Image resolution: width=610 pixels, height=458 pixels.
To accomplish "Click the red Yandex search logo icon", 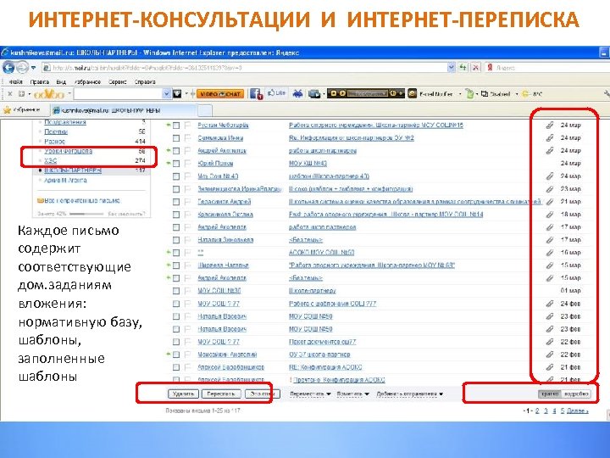I will click(x=490, y=67).
